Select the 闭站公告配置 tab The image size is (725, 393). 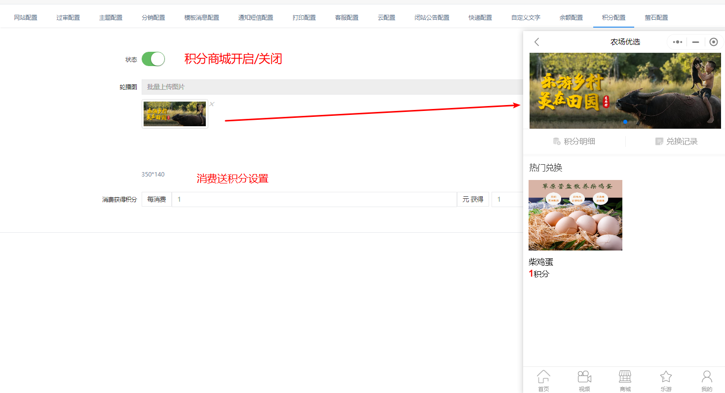(x=432, y=18)
